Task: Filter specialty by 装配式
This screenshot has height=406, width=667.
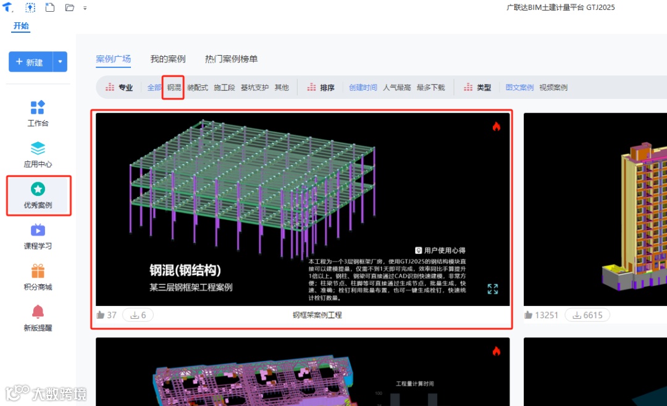Action: [x=198, y=87]
